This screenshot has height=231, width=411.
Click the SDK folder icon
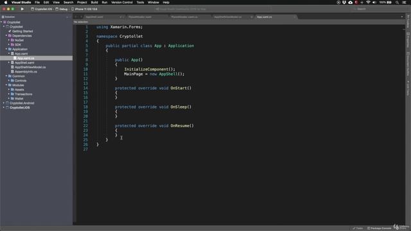12,44
